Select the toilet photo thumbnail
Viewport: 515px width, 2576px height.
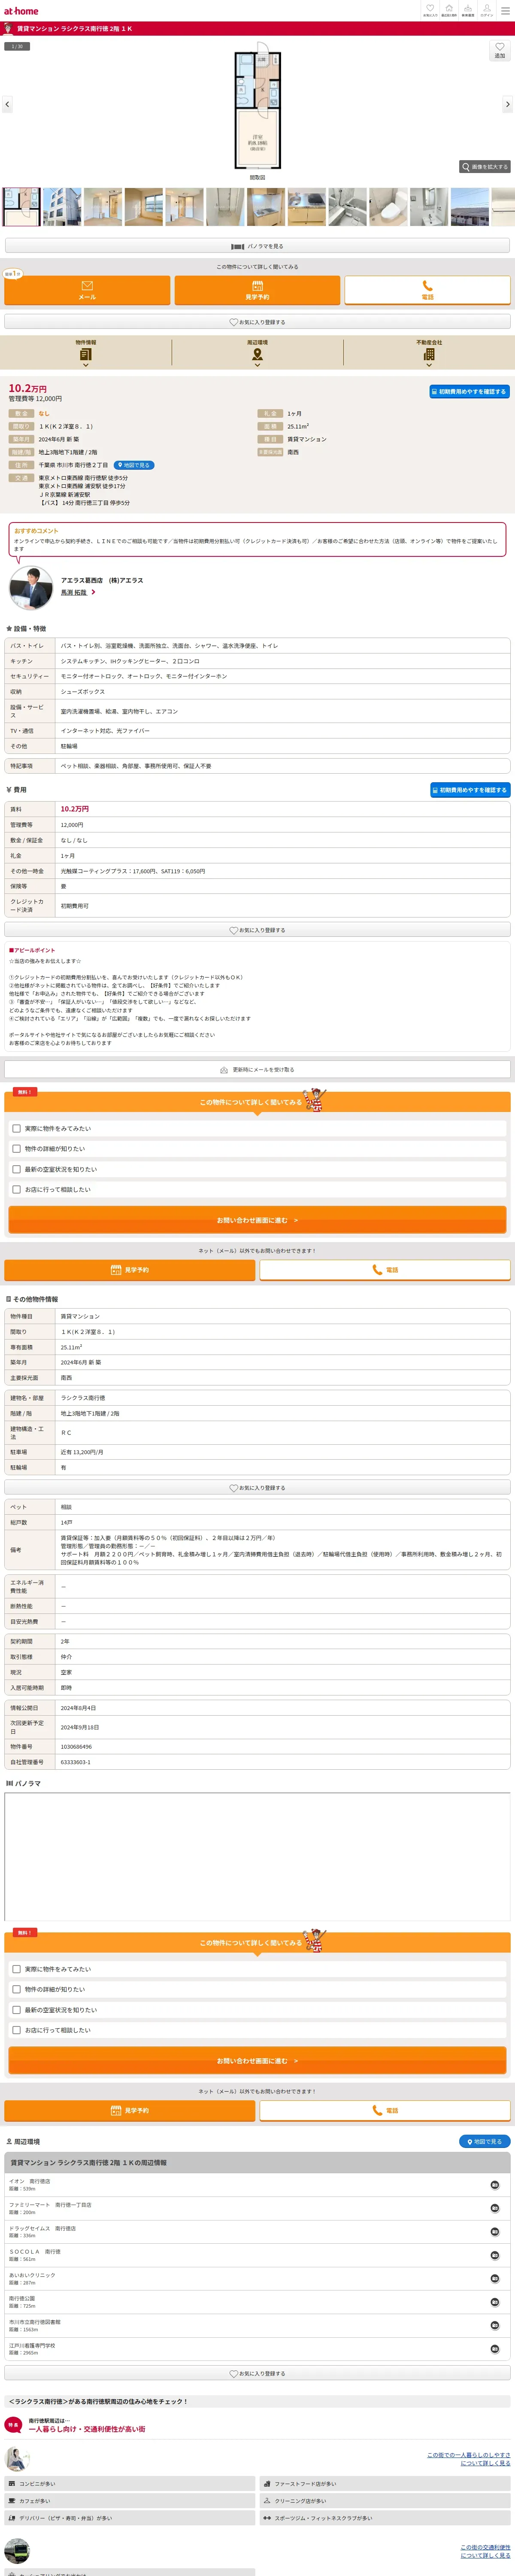388,207
